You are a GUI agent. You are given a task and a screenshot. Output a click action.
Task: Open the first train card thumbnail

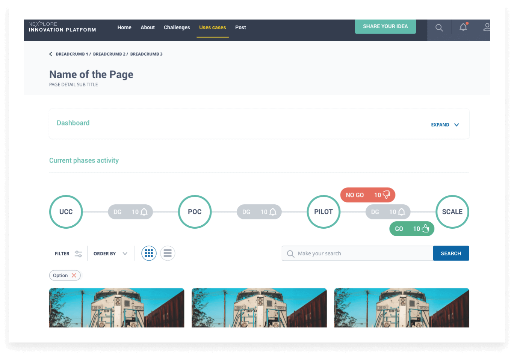point(117,308)
